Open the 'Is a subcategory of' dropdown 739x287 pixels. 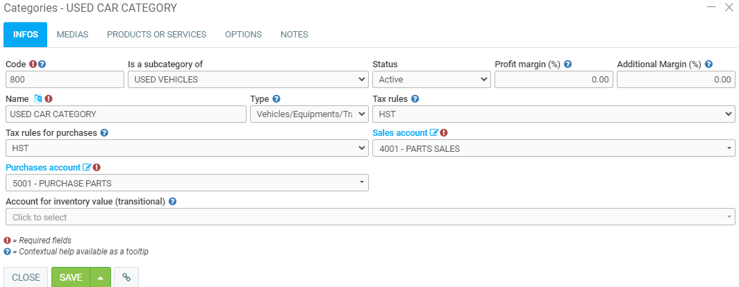248,80
